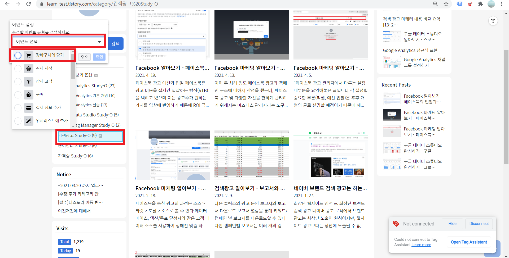Select the 결제 정보 추가 radio button

tap(18, 108)
